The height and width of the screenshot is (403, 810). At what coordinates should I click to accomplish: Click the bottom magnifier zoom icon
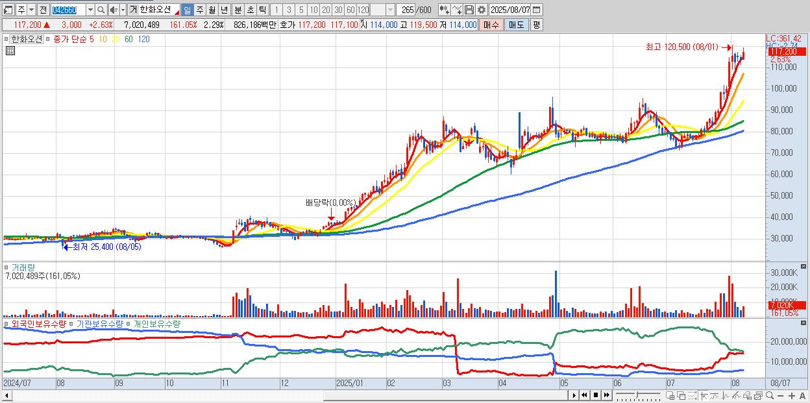770,396
